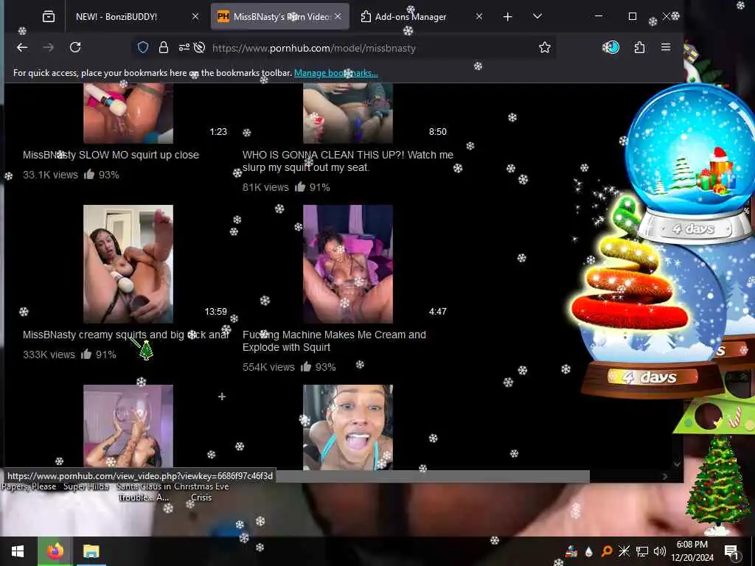Image resolution: width=755 pixels, height=566 pixels.
Task: Select the Crisis desktop shortcut
Action: click(x=201, y=492)
